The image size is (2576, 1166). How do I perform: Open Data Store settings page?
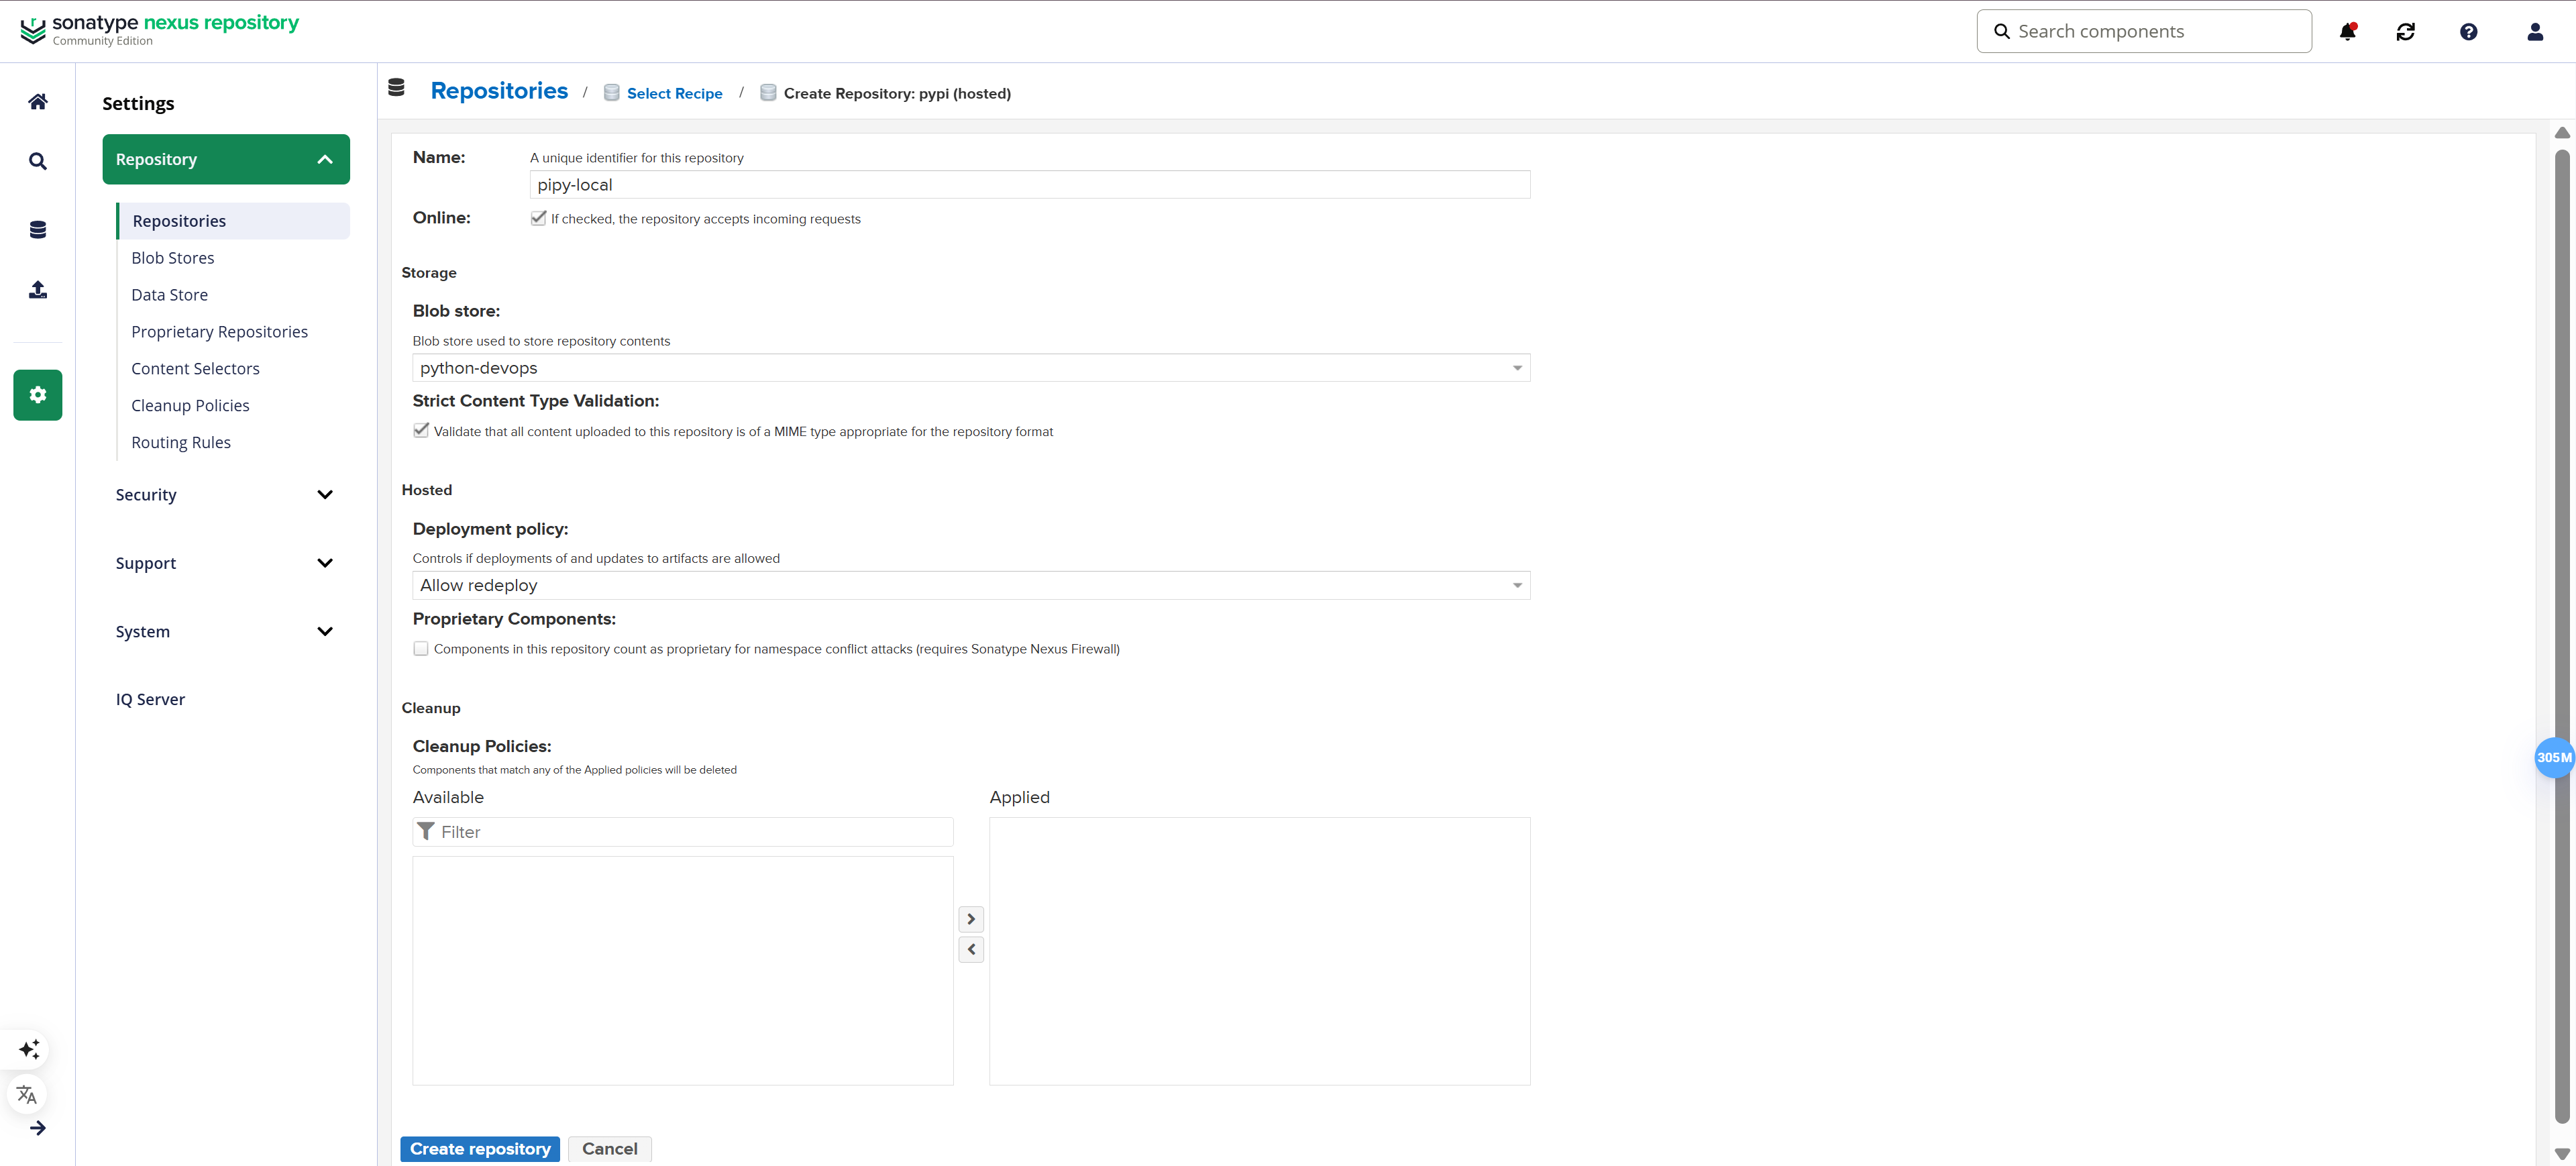(x=170, y=295)
